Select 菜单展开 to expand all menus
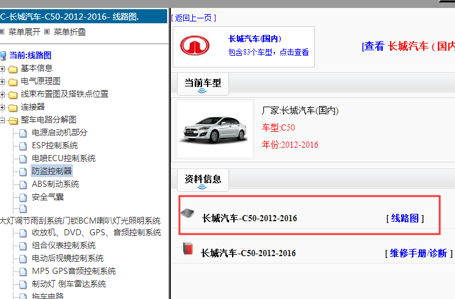Screen dimensions: 455x299 (x=24, y=32)
